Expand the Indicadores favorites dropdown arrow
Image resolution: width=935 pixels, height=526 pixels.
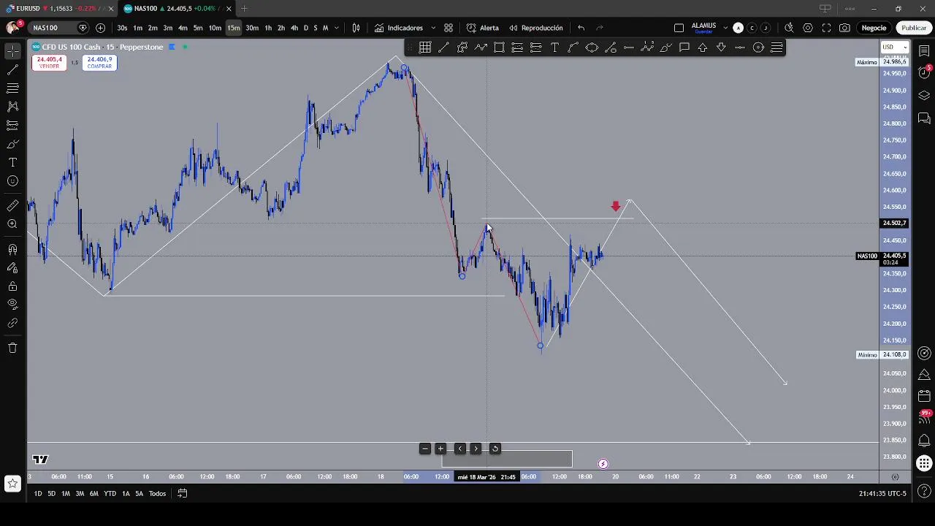pyautogui.click(x=433, y=28)
